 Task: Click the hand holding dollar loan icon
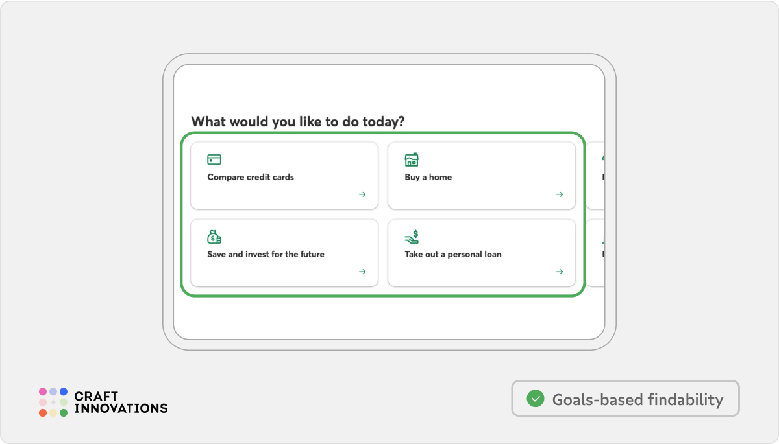(x=412, y=237)
